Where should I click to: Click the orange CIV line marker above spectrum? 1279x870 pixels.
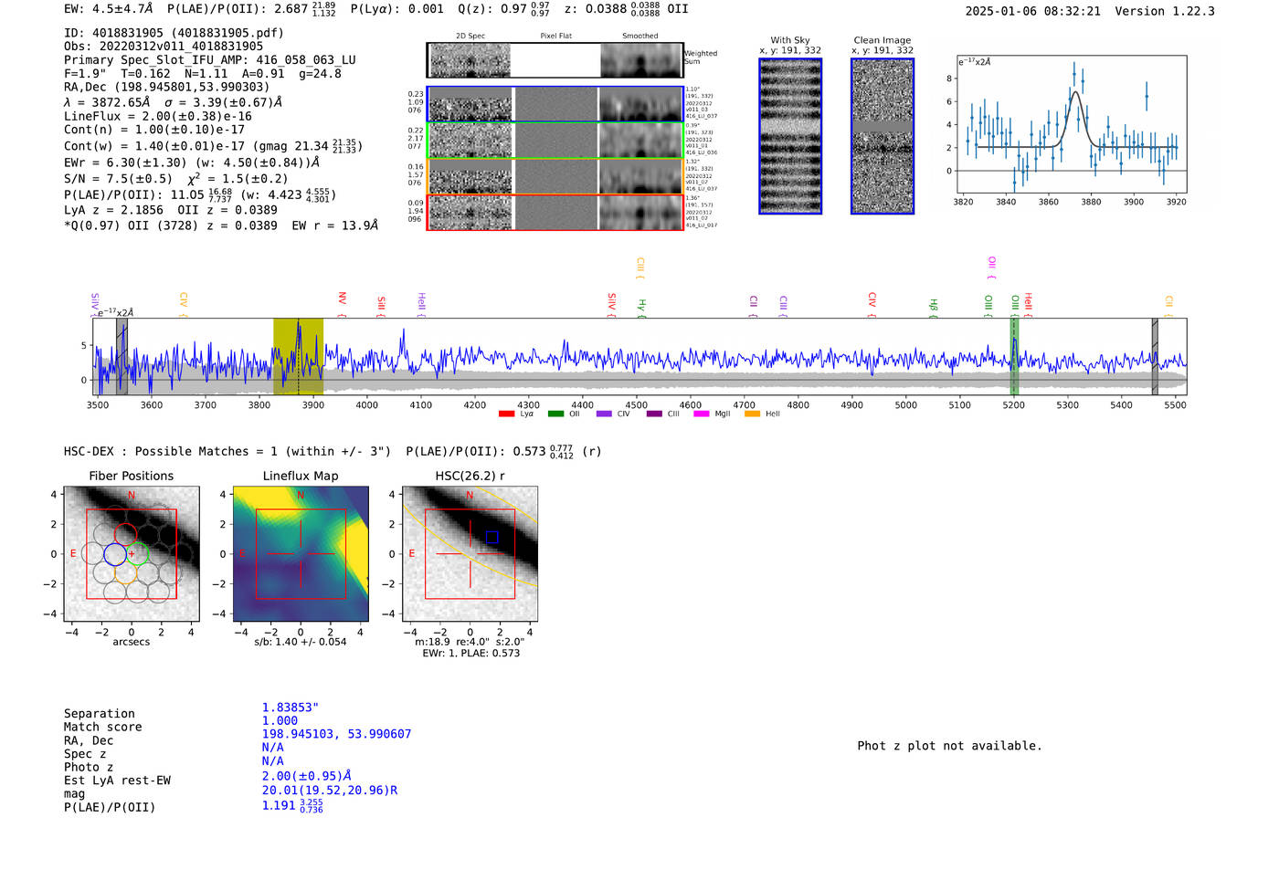tap(183, 304)
